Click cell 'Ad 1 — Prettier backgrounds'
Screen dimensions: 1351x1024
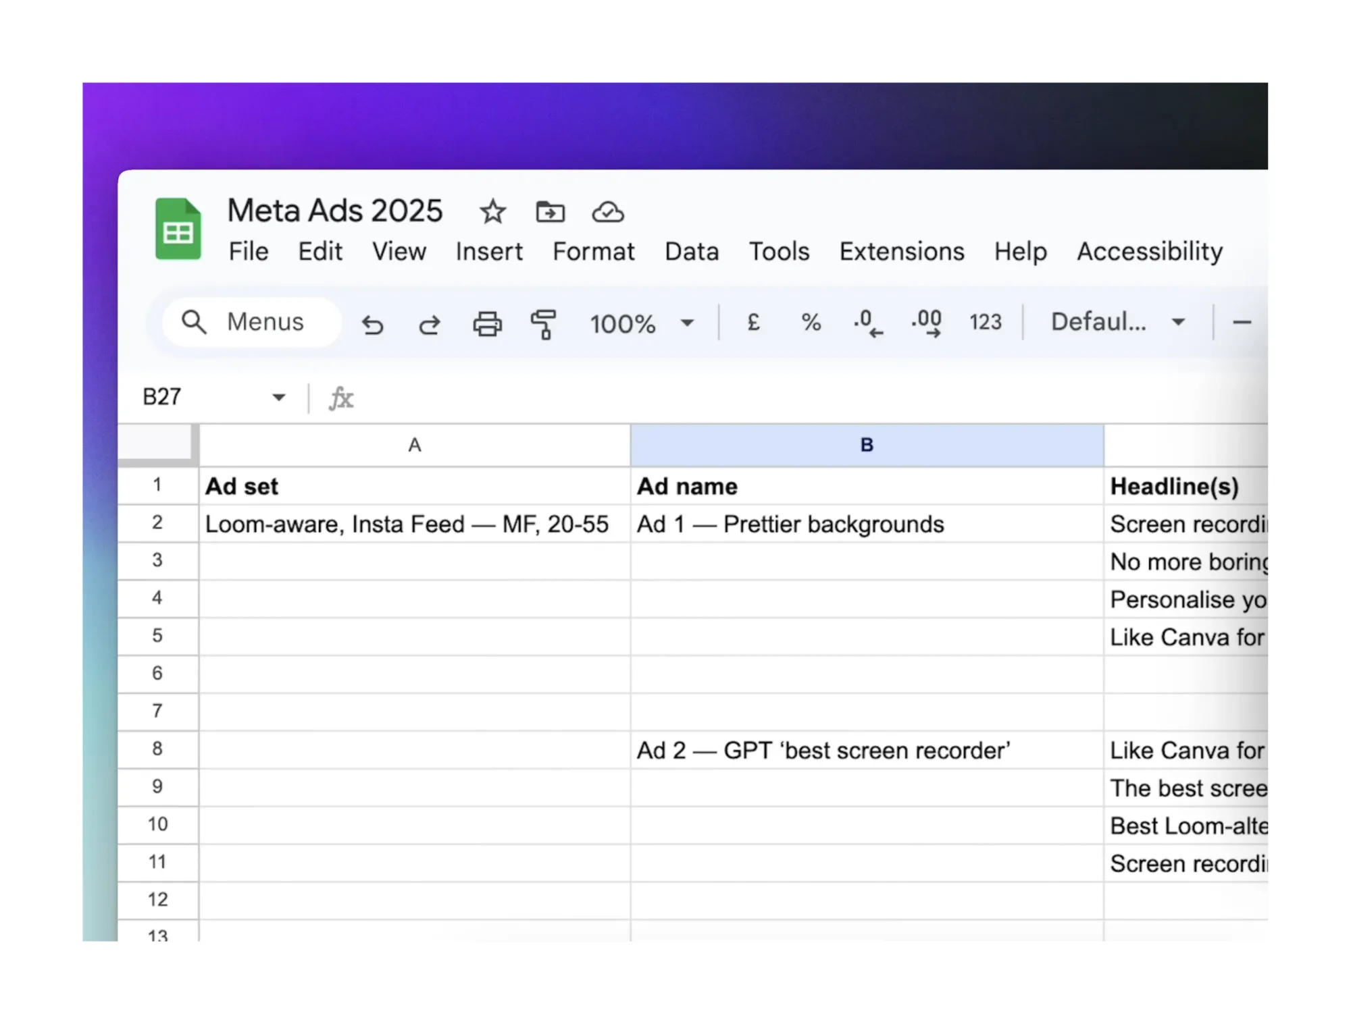[867, 524]
